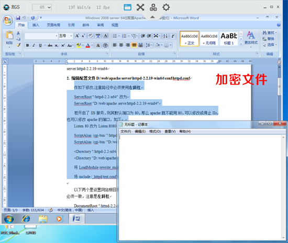Align text left

click(115, 45)
